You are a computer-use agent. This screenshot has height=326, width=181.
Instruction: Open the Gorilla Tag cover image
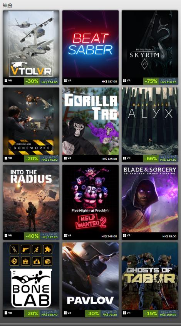(x=90, y=121)
